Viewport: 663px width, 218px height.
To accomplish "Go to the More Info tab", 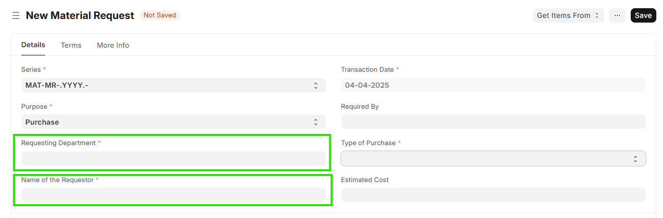I will click(113, 45).
